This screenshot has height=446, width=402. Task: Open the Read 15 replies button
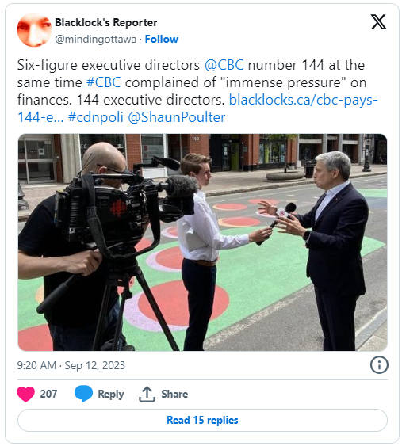[202, 420]
